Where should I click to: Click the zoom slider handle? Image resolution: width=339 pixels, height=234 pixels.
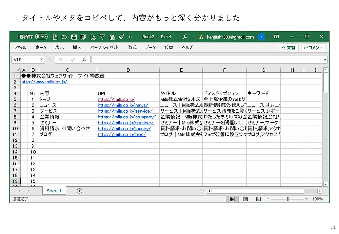point(287,199)
